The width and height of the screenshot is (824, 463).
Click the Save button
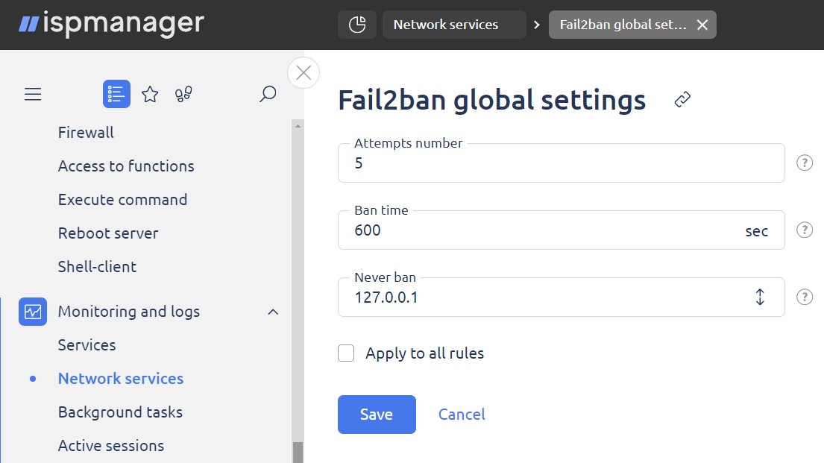pos(377,415)
